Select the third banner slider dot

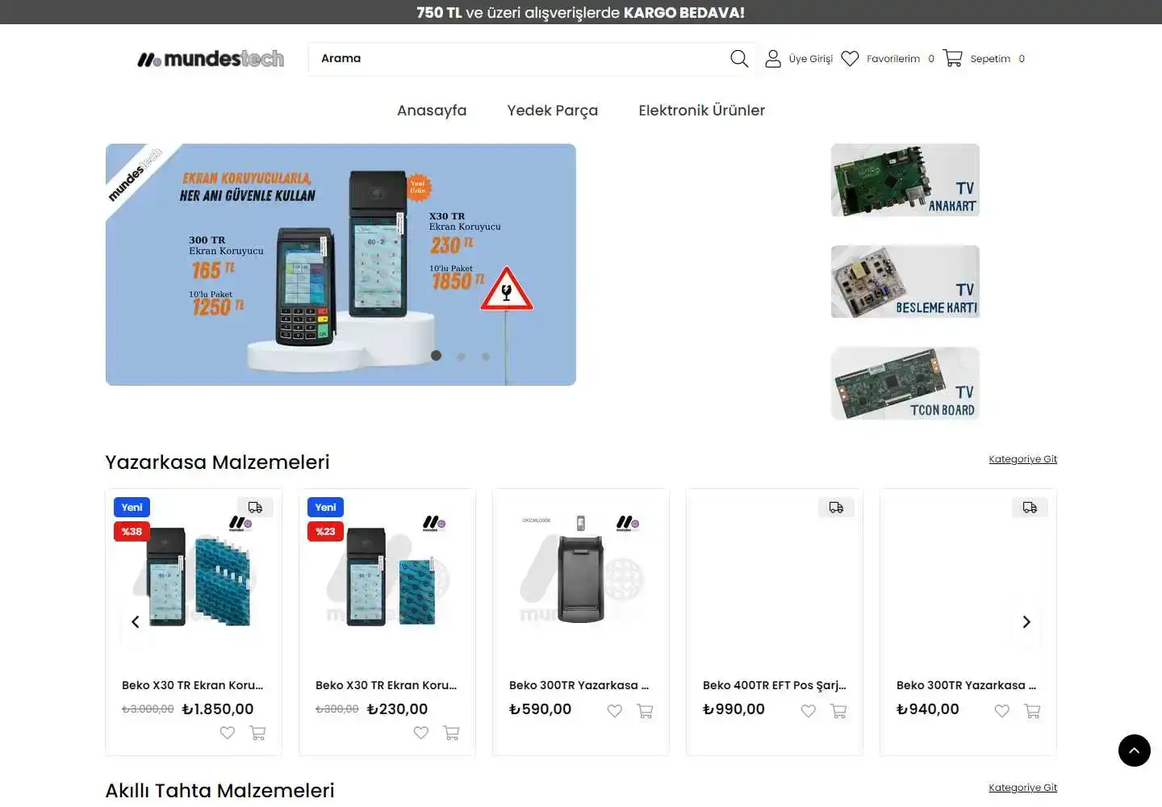[486, 356]
